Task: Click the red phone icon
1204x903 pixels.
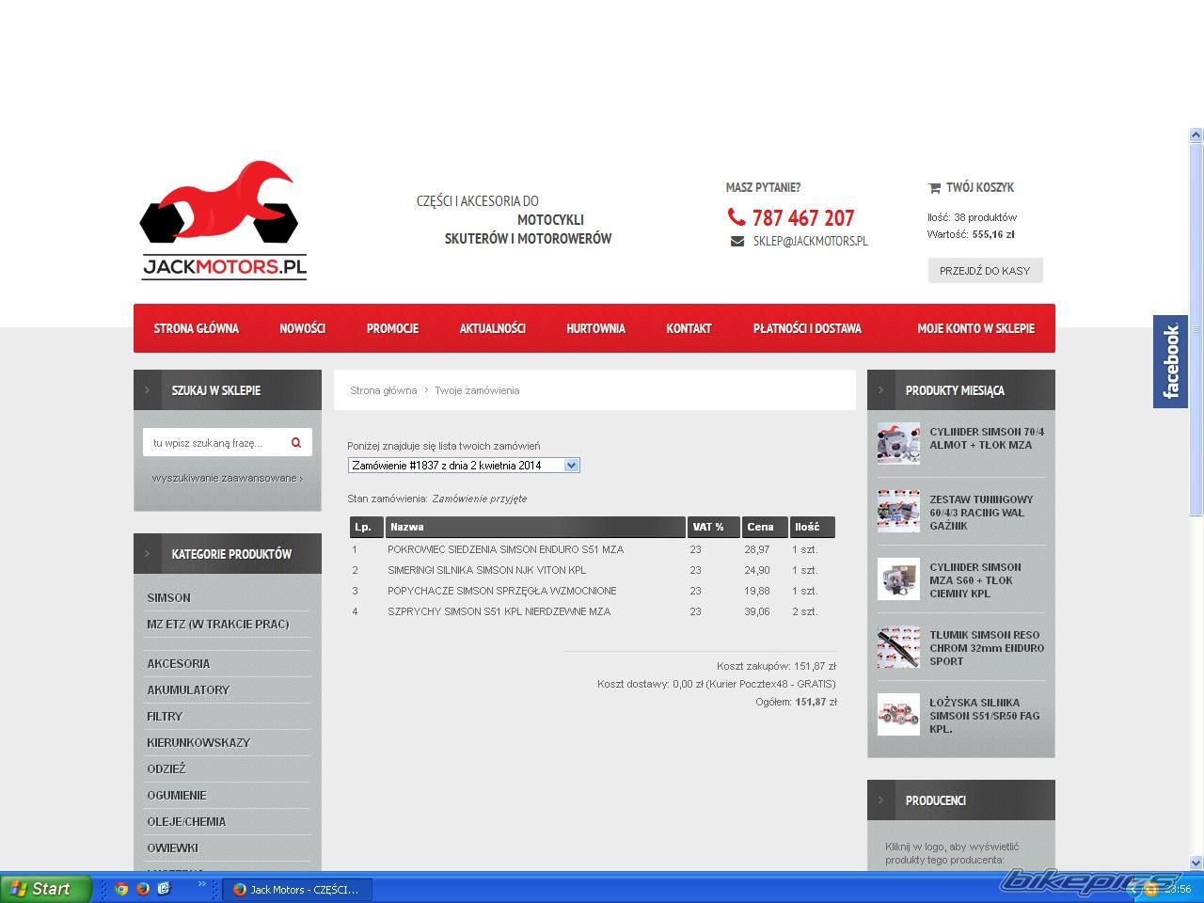Action: point(736,217)
